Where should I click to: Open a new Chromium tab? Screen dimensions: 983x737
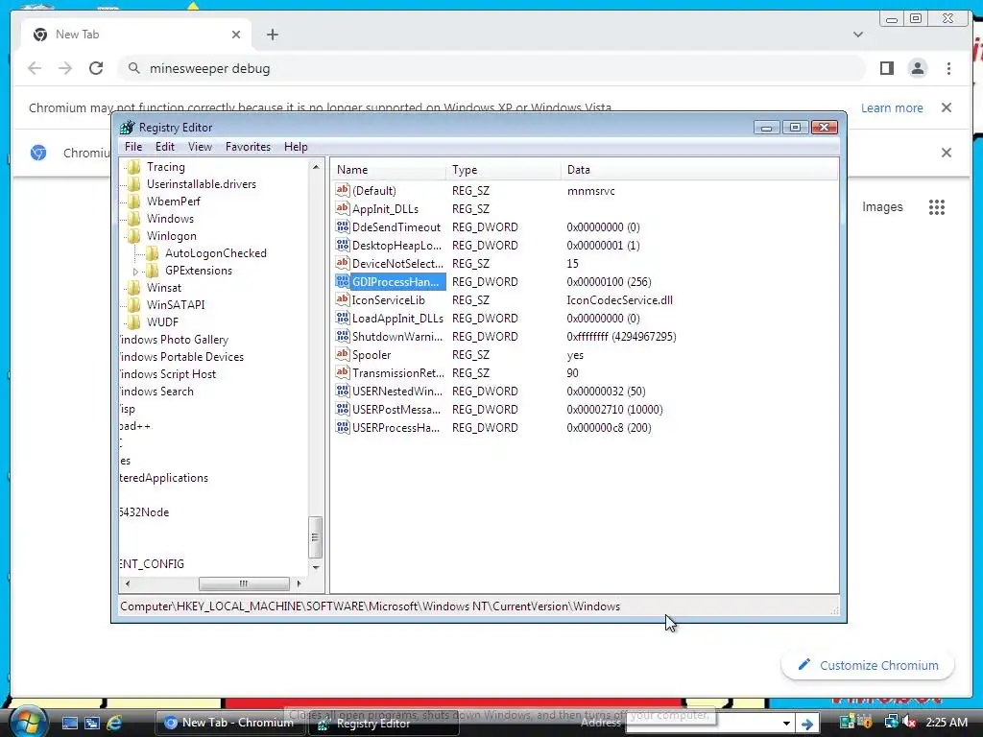point(272,35)
